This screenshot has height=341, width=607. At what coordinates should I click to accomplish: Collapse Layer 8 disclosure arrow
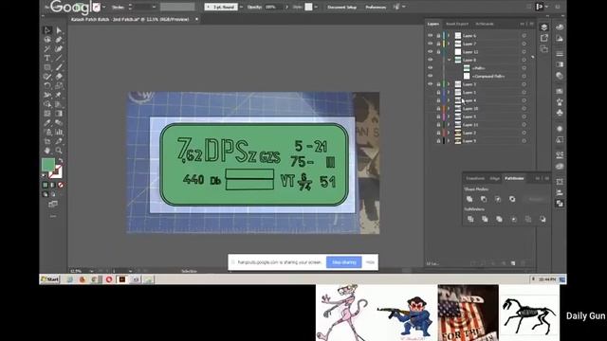point(449,60)
